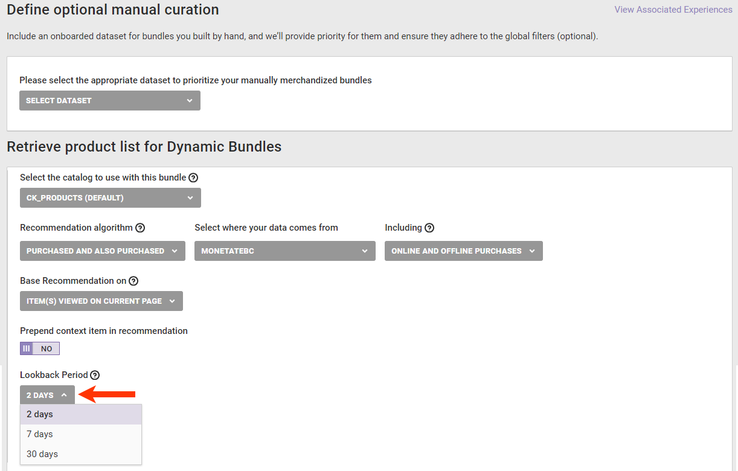This screenshot has height=471, width=738.
Task: Expand Item(s) Viewed on Current Page dropdown
Action: point(101,301)
